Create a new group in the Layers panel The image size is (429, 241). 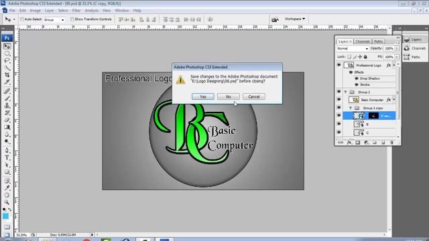(x=375, y=143)
